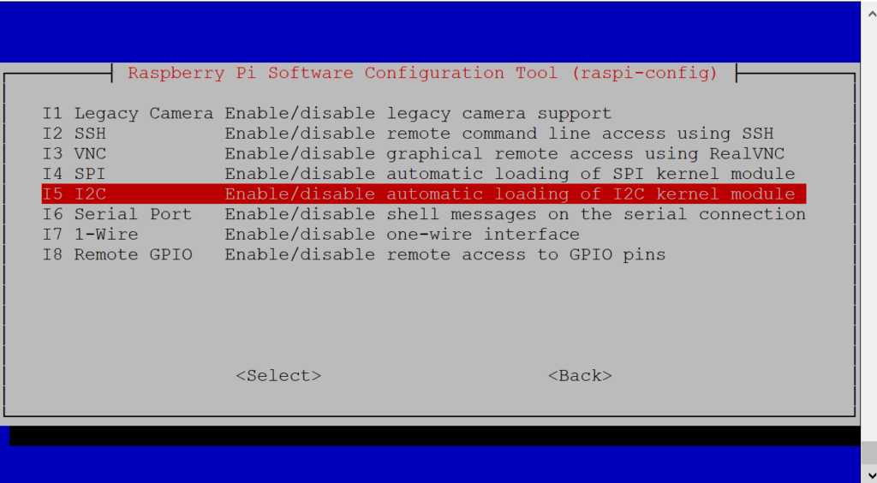Click "legacy camera support" description text
Image resolution: width=877 pixels, height=483 pixels.
click(x=499, y=114)
